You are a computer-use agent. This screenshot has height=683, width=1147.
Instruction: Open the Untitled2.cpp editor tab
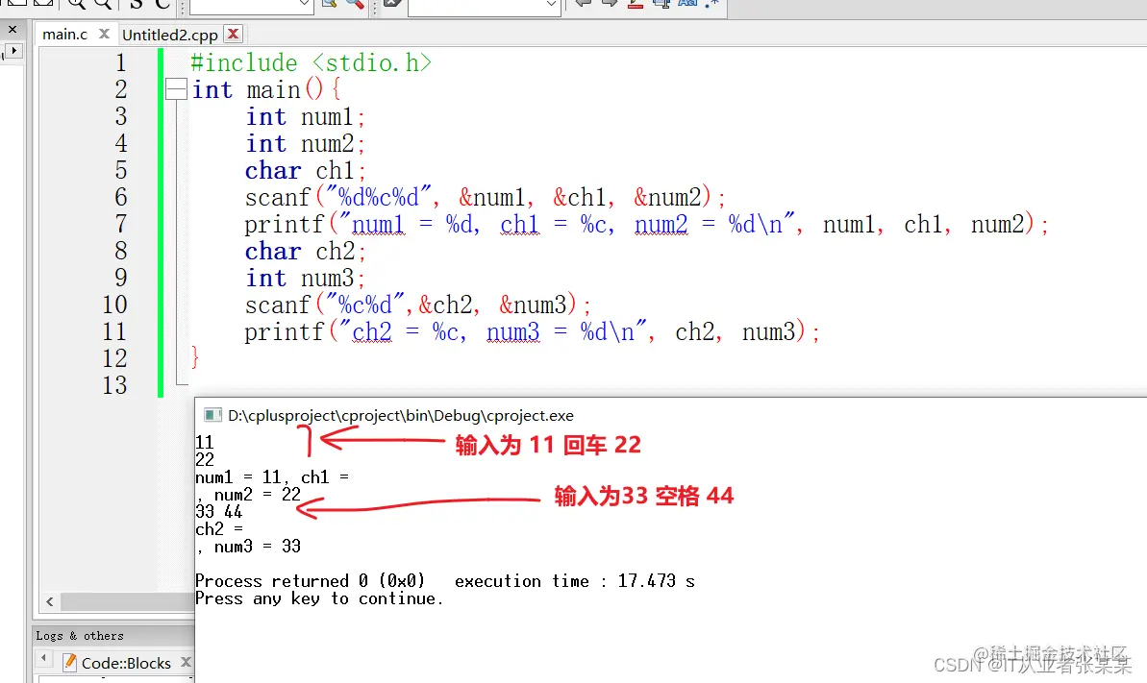point(170,35)
